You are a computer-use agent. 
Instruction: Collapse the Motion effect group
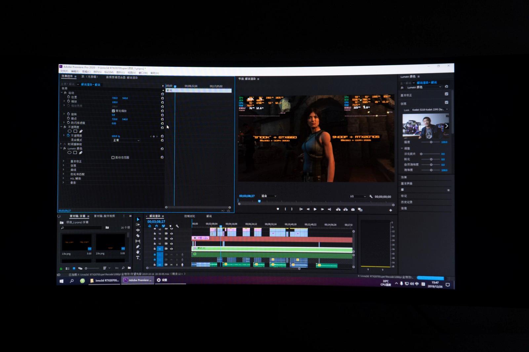[x=61, y=93]
